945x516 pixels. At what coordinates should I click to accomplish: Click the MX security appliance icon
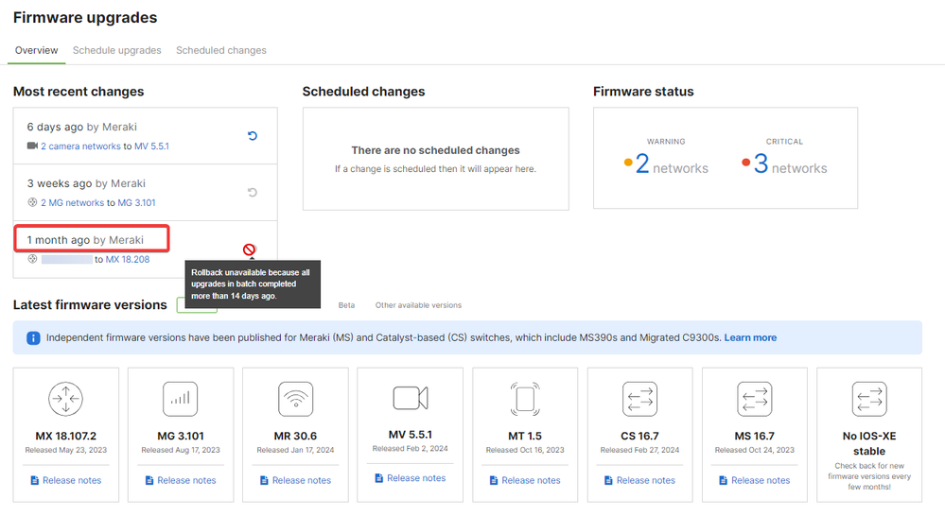(65, 399)
